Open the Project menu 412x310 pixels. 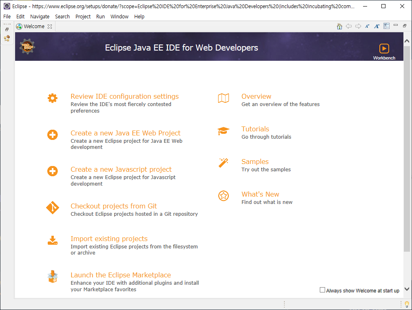[x=83, y=17]
